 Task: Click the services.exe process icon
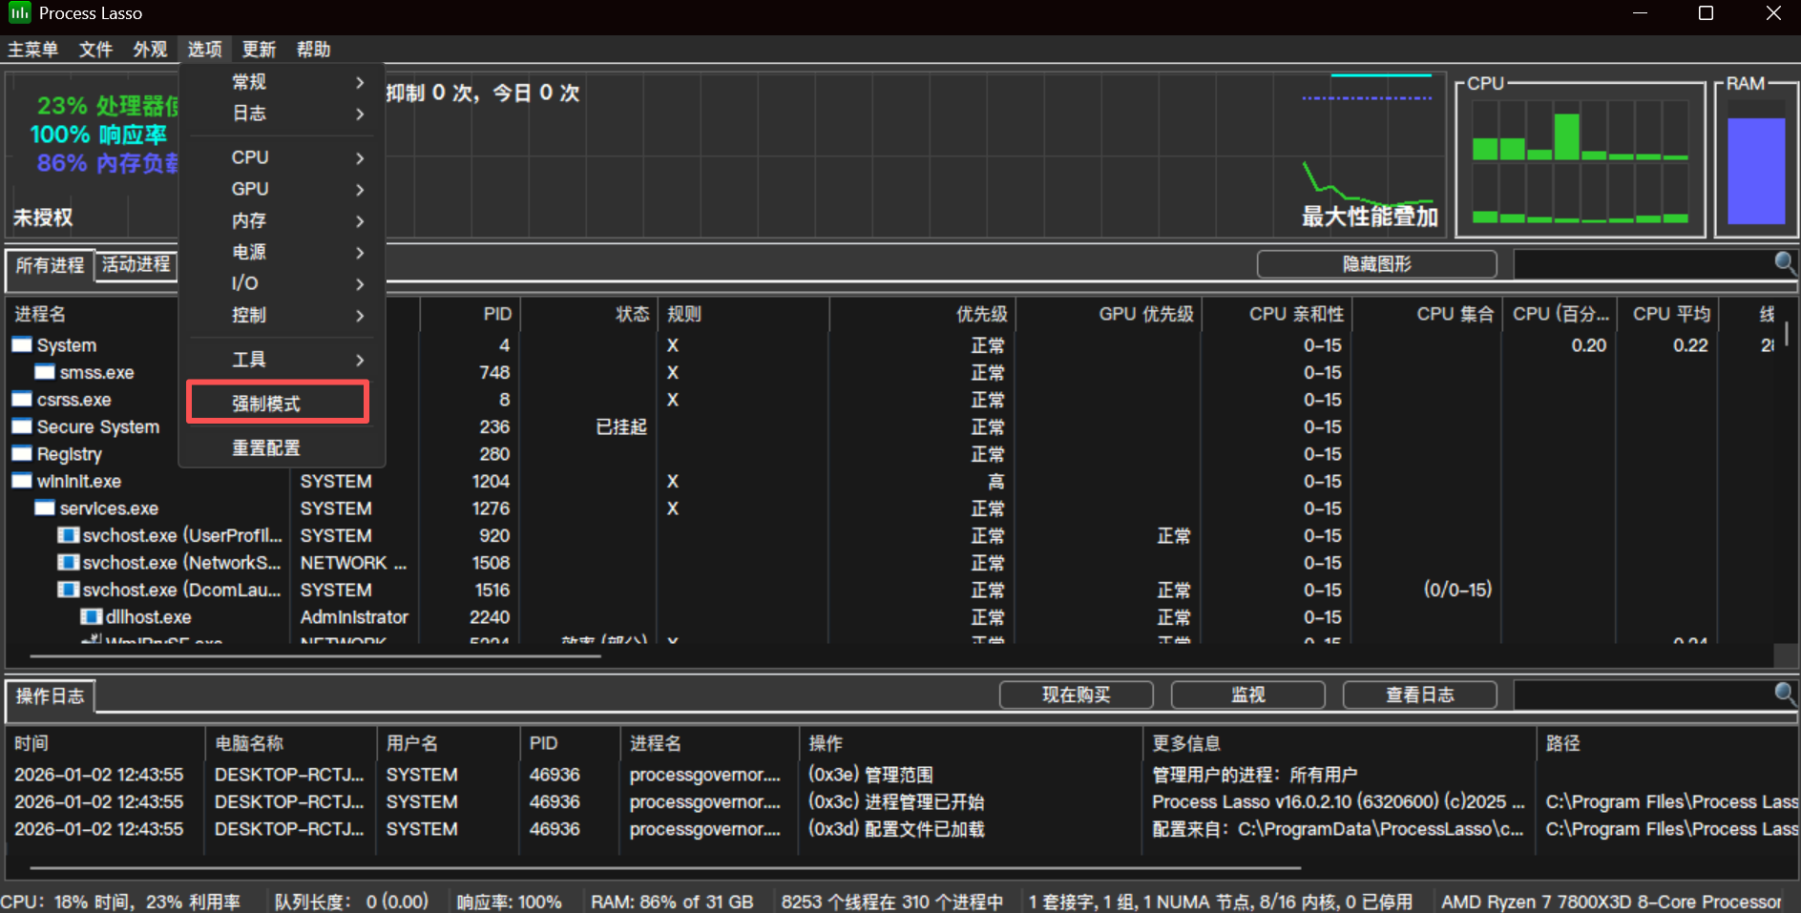pos(45,508)
